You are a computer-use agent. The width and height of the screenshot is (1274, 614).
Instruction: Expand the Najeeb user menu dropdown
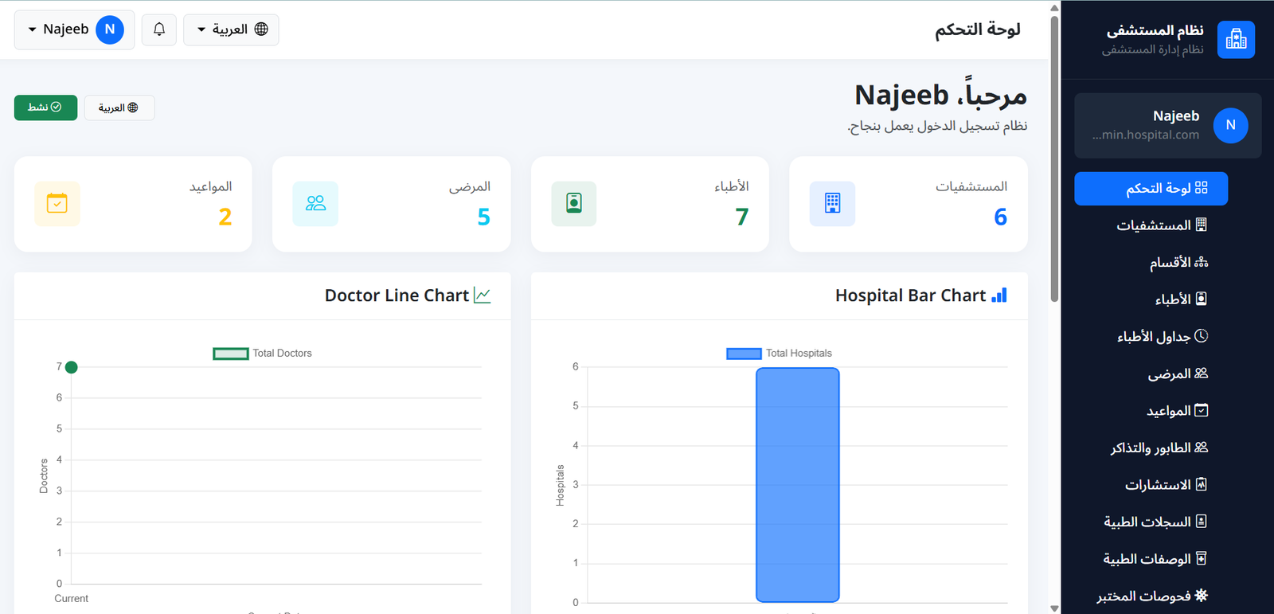pyautogui.click(x=74, y=29)
